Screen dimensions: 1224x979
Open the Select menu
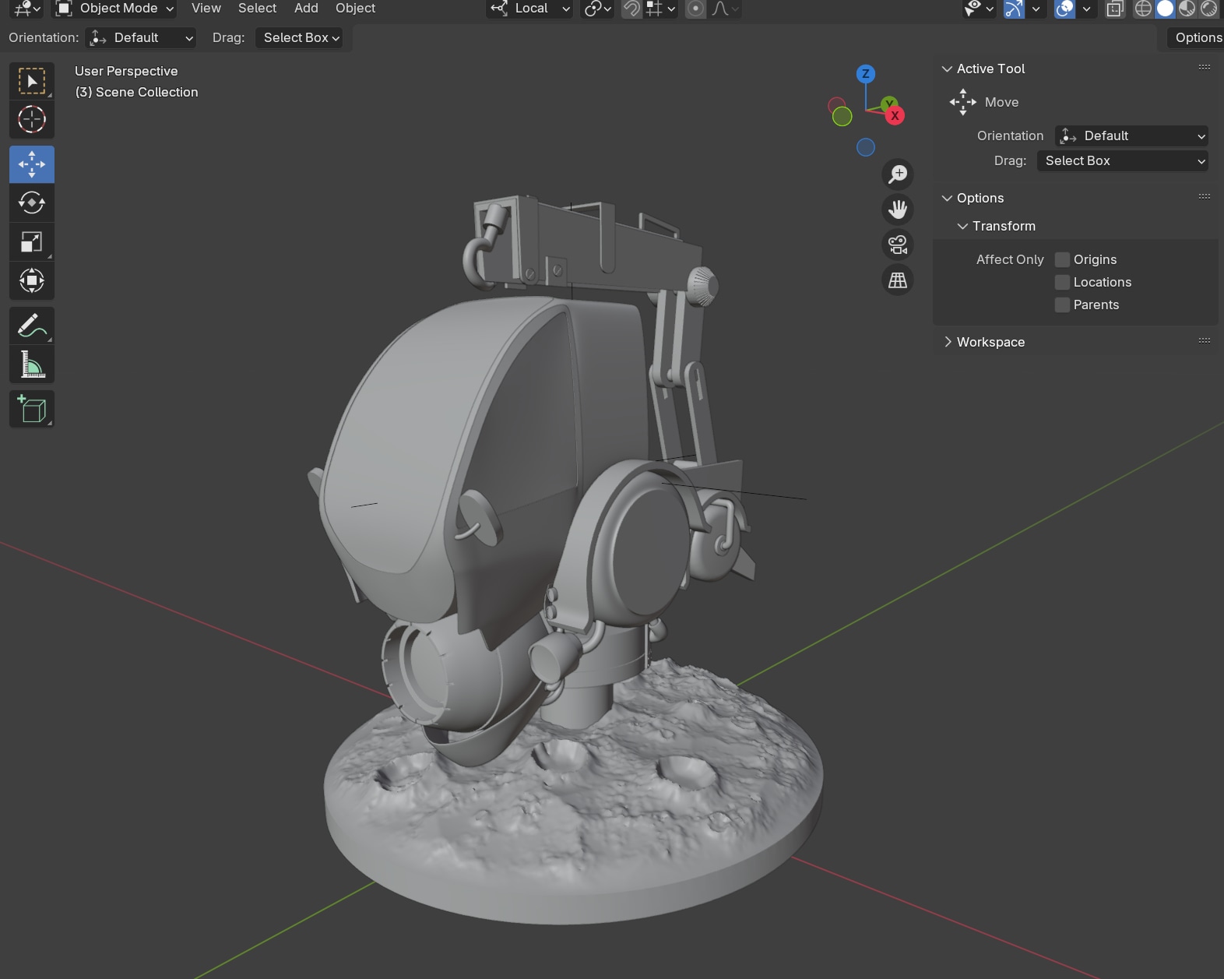click(257, 9)
